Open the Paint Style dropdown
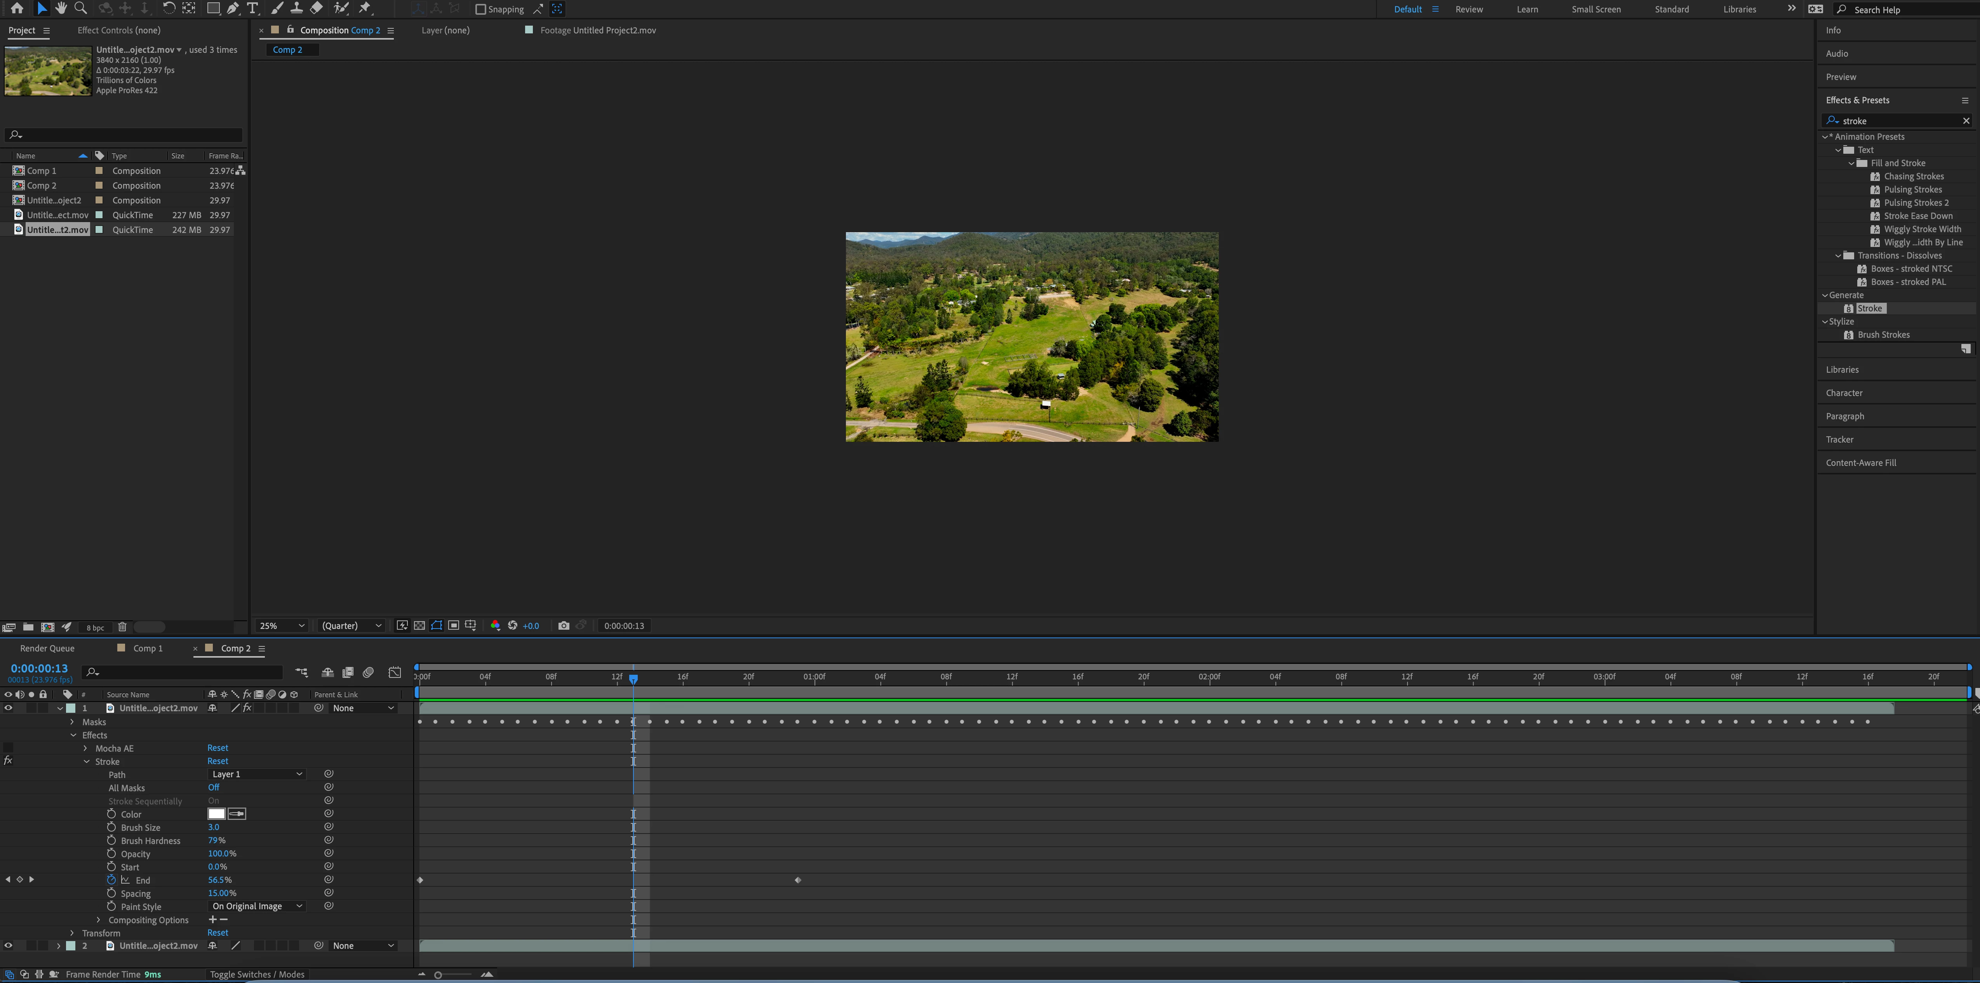Viewport: 1980px width, 983px height. (257, 906)
